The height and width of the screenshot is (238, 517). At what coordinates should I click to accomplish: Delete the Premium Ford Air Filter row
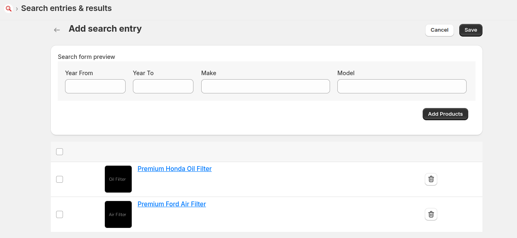pyautogui.click(x=431, y=214)
